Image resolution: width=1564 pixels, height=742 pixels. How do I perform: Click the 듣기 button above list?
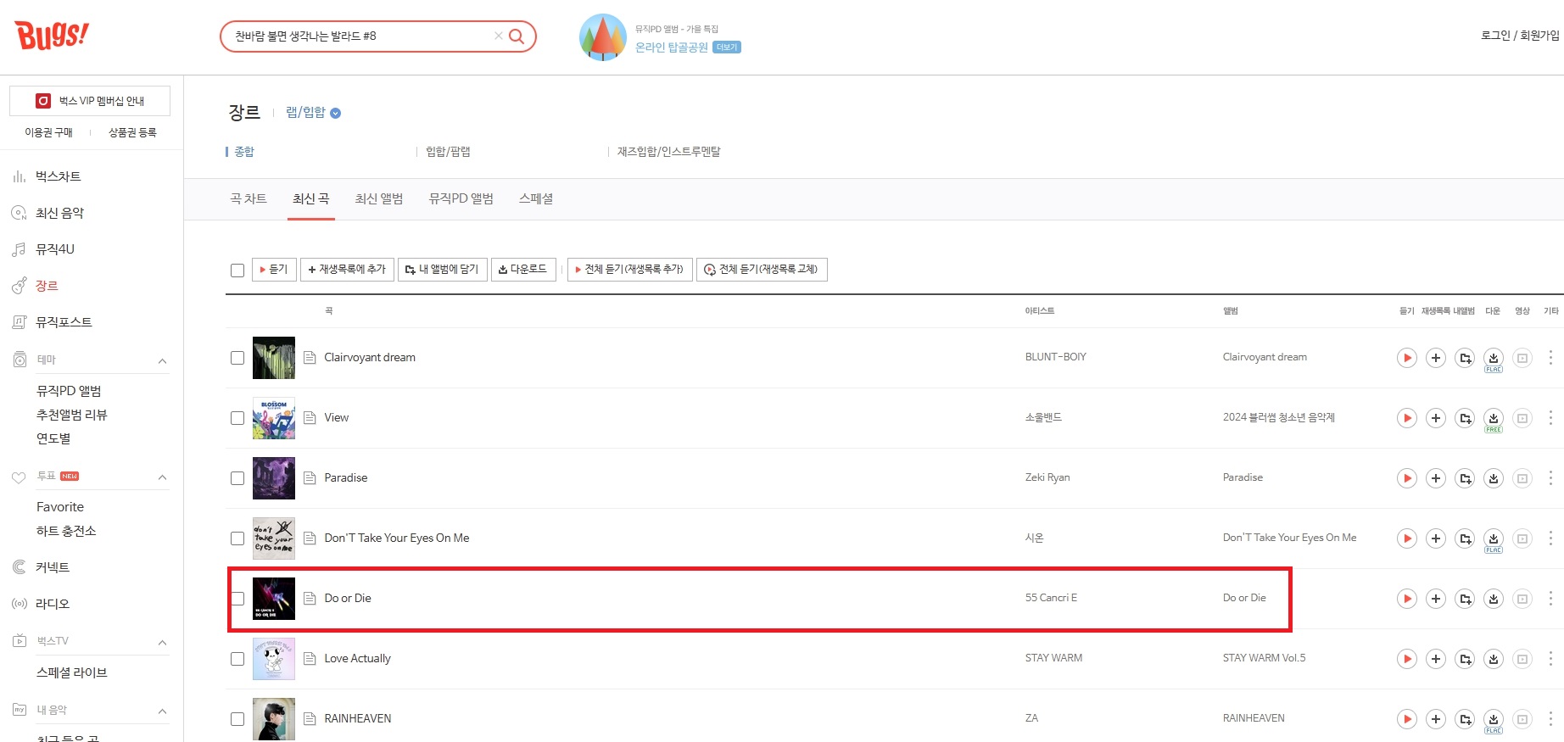pyautogui.click(x=274, y=270)
